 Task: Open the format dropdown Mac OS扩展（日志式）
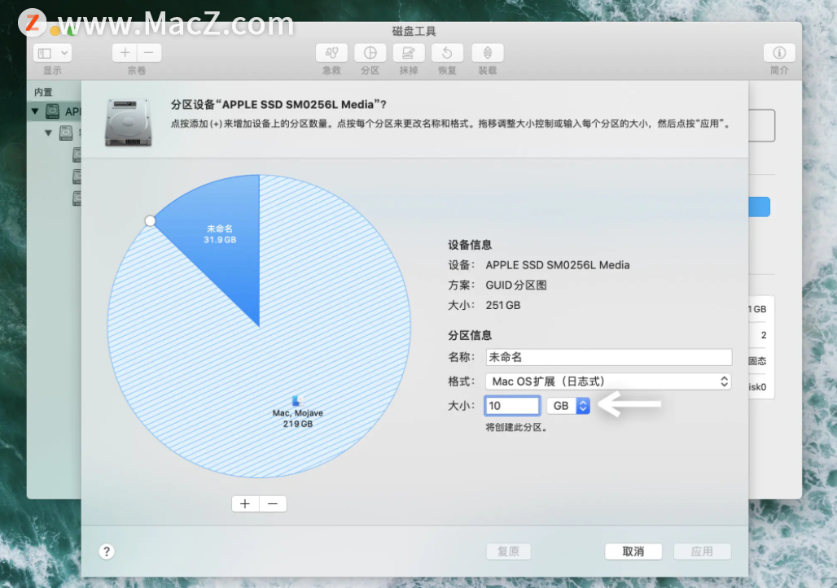(608, 381)
